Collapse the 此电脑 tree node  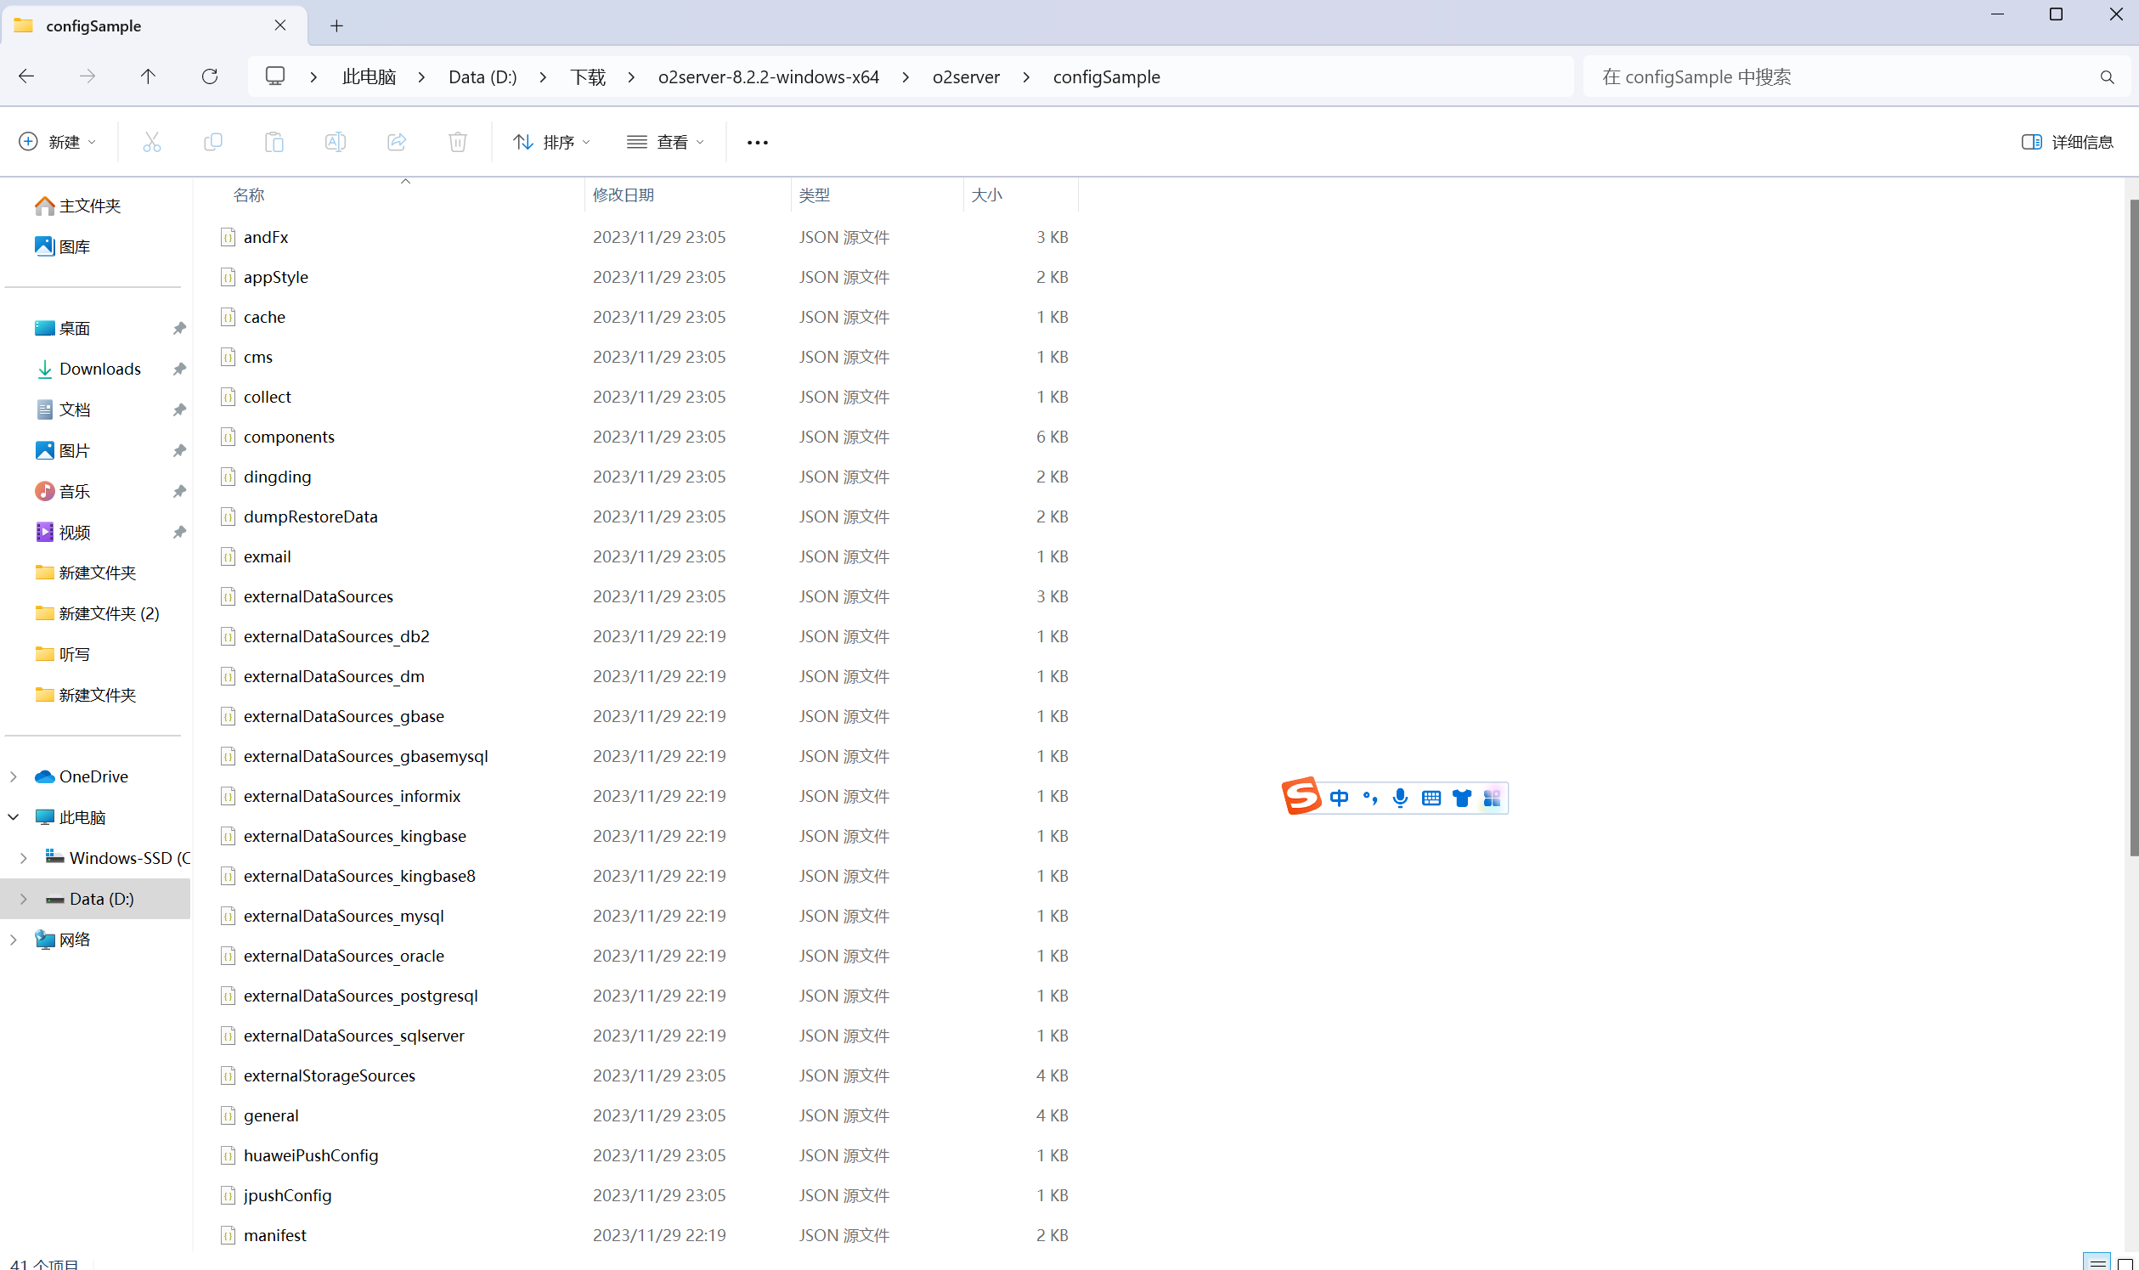(14, 817)
